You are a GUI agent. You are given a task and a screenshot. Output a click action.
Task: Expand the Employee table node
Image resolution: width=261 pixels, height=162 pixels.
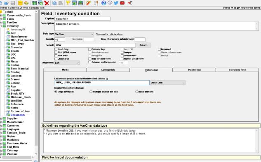click(x=1, y=129)
